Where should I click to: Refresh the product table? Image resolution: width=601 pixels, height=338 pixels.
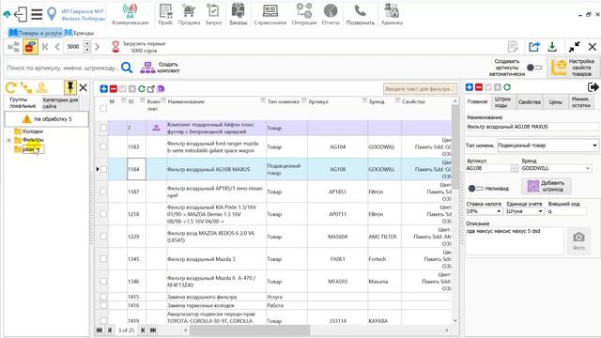142,89
